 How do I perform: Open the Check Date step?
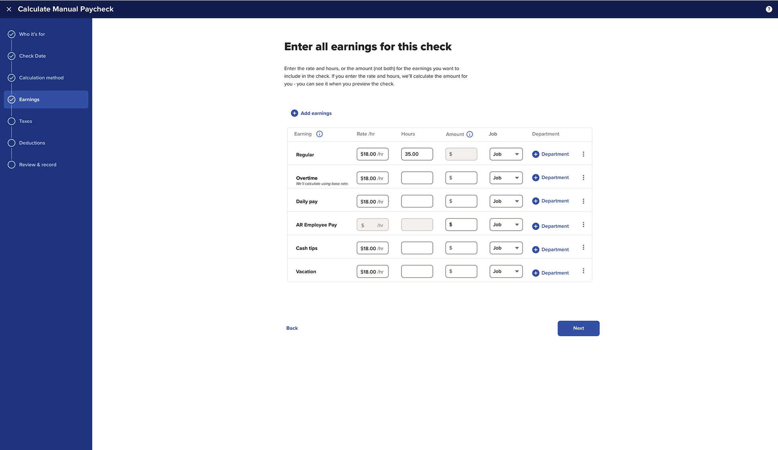(x=32, y=56)
